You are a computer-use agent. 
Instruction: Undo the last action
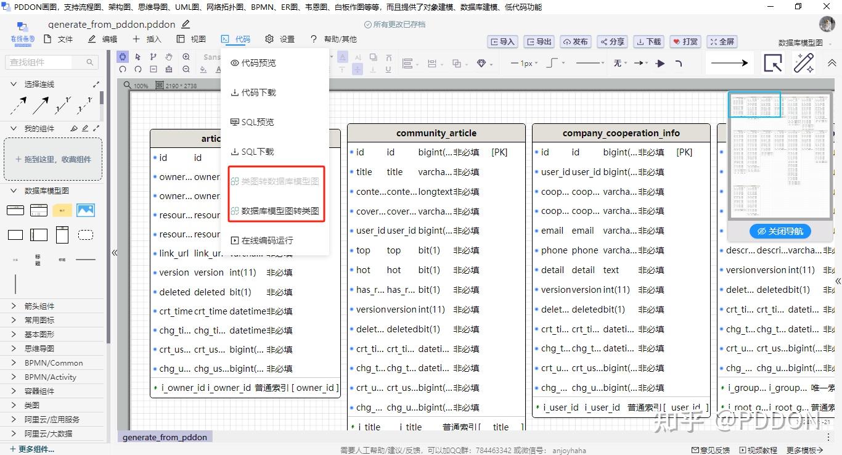123,69
